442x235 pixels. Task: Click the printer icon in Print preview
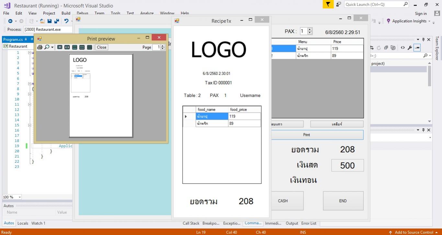coord(40,47)
